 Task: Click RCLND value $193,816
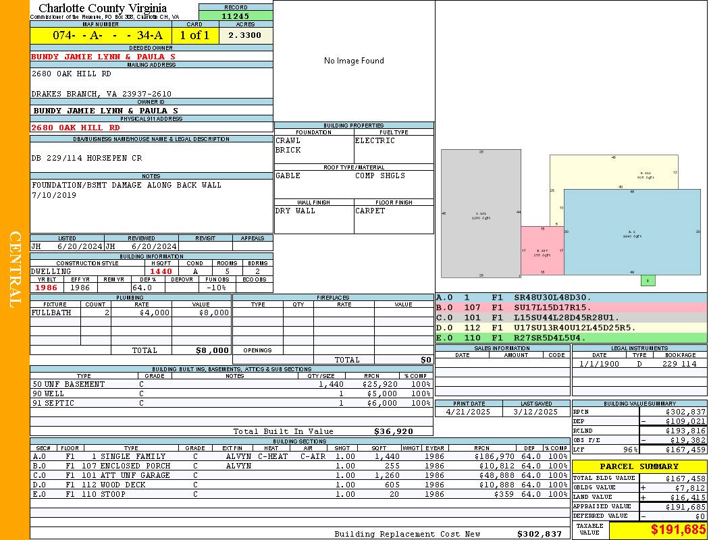click(x=685, y=431)
